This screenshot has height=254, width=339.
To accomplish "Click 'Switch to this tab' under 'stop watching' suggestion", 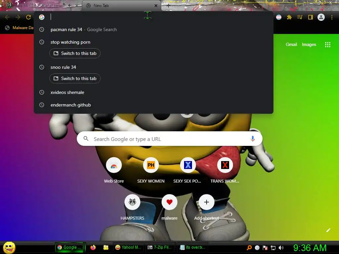I will click(x=75, y=53).
